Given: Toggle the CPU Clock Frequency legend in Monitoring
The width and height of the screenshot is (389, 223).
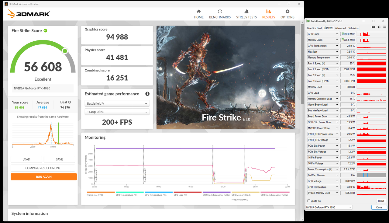Looking at the screenshot, I should (216, 194).
